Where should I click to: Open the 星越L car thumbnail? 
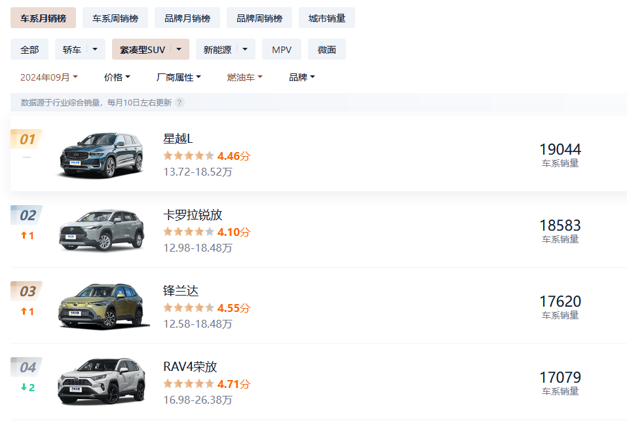pos(101,155)
